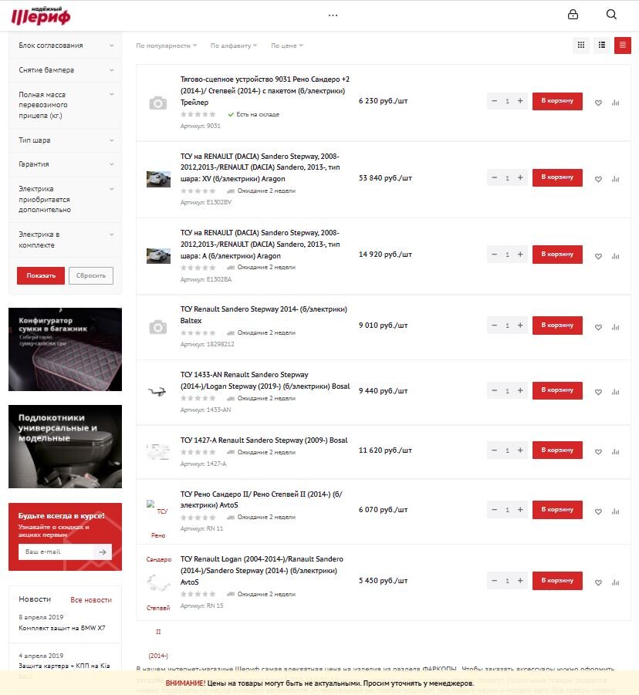Expand Полная масса перевозимого прицепа filter
The width and height of the screenshot is (639, 695).
[65, 105]
